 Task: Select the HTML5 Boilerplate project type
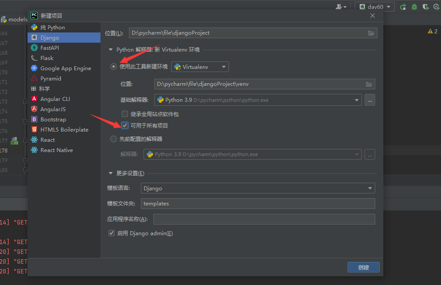click(x=64, y=130)
